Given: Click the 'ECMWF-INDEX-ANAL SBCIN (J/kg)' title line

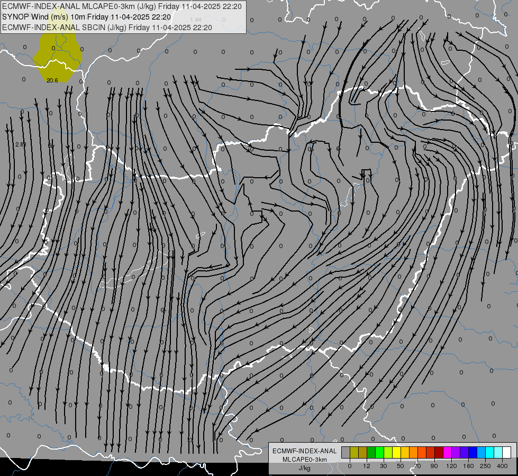Looking at the screenshot, I should click(107, 28).
